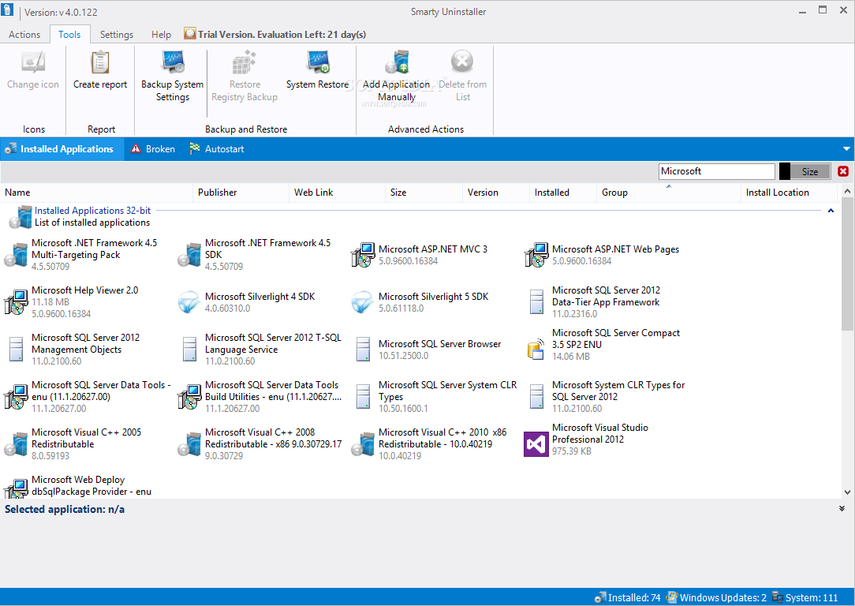Image resolution: width=855 pixels, height=606 pixels.
Task: Select SQL Server 2012 Management Objects icon
Action: (x=17, y=350)
